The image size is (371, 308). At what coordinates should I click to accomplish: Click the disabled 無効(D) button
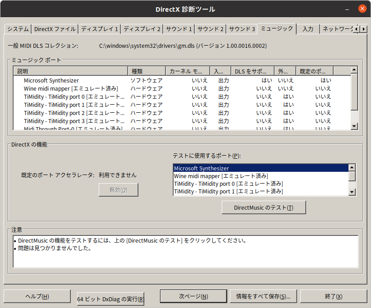coord(119,190)
